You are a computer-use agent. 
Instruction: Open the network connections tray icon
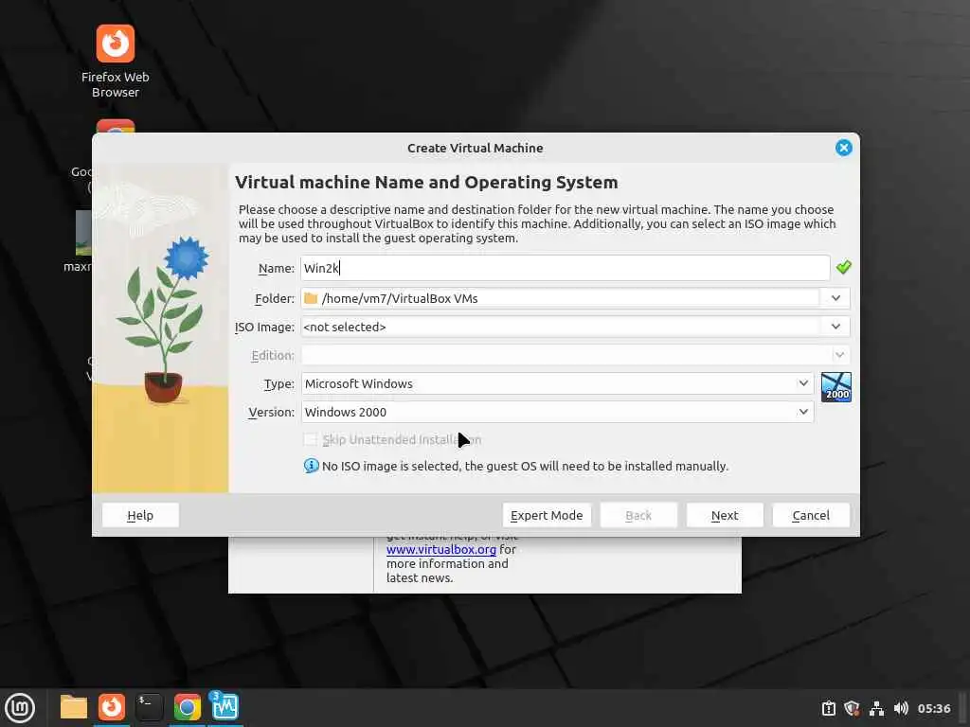point(876,708)
